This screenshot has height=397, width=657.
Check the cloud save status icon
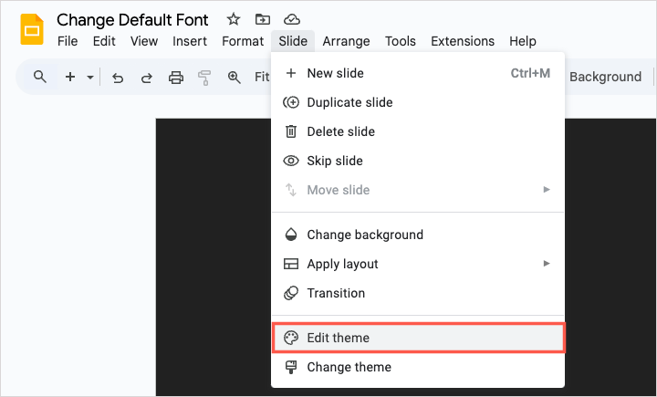click(x=292, y=19)
